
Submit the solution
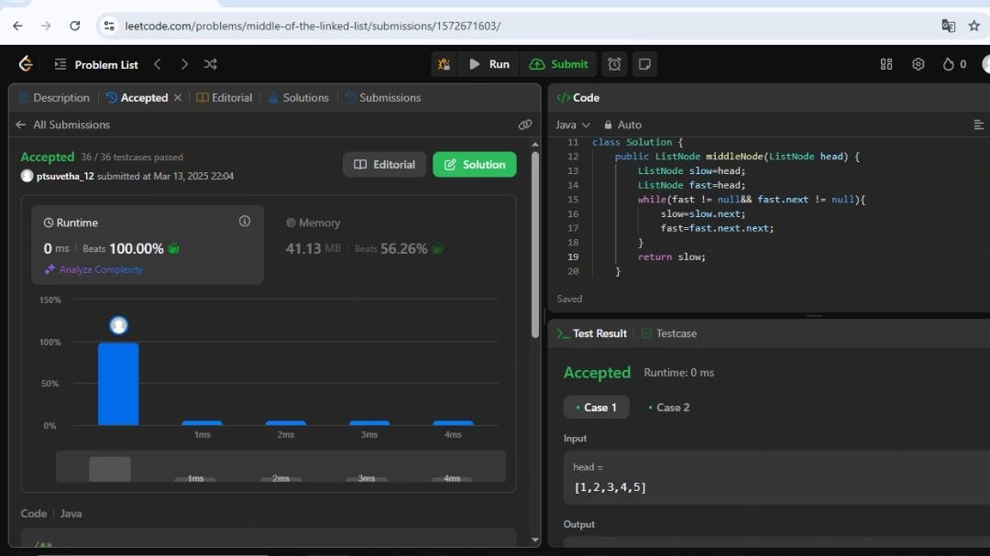point(559,64)
